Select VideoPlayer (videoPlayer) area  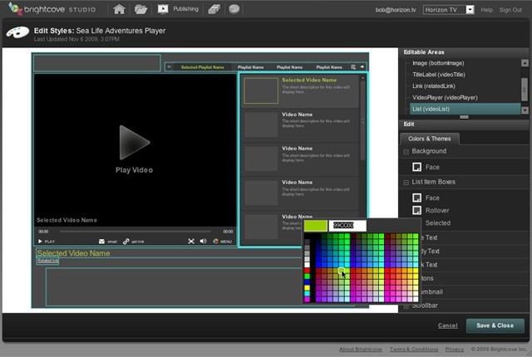click(445, 97)
